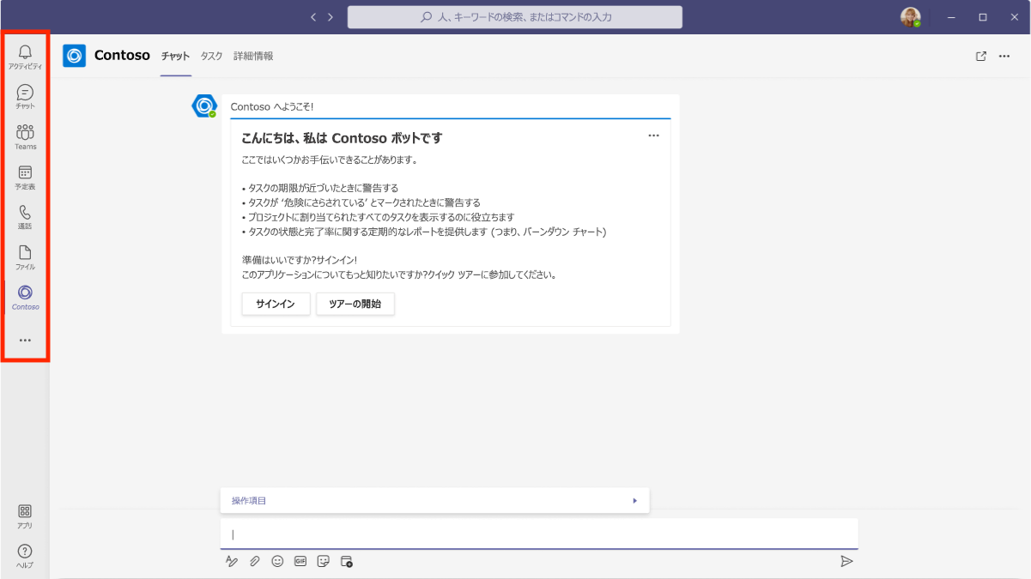Click the ツアーの開始 button
The image size is (1031, 579).
pyautogui.click(x=355, y=304)
